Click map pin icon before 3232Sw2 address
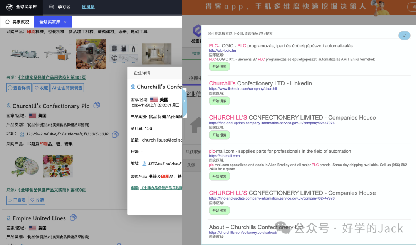Viewport: 416px width, 245px height. [22, 134]
